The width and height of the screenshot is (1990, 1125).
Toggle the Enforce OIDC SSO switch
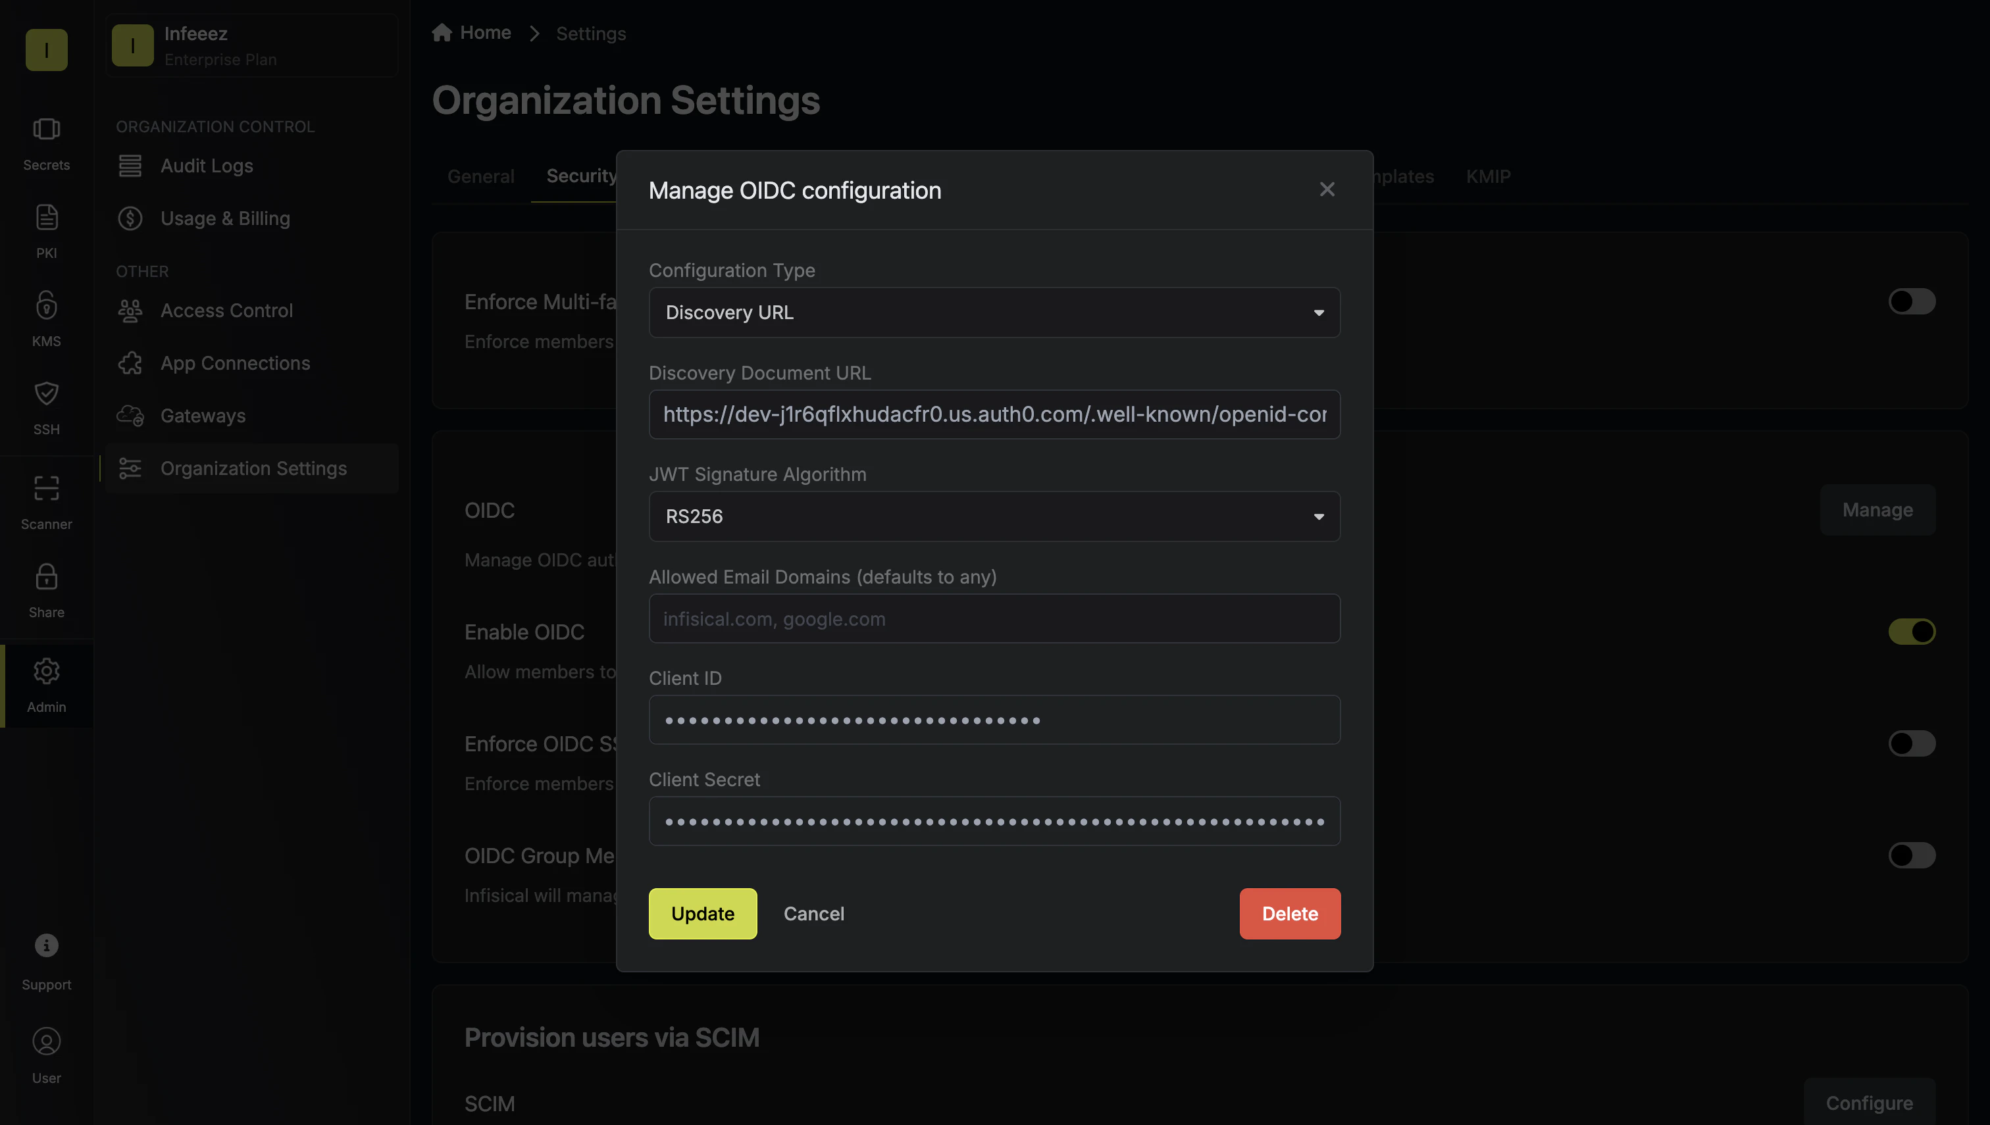coord(1912,743)
